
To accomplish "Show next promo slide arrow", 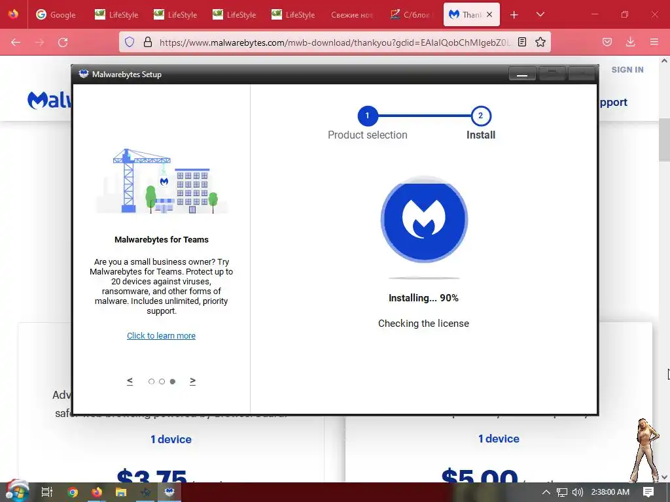I will click(x=193, y=381).
